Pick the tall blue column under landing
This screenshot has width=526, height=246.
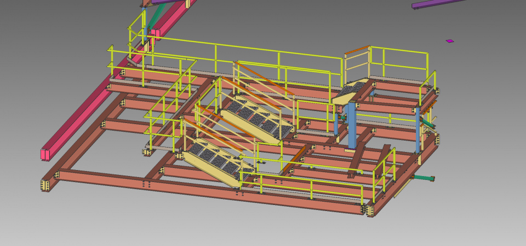coord(352,126)
